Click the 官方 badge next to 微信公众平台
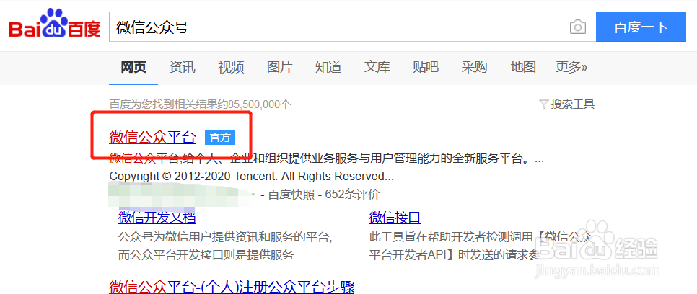The height and width of the screenshot is (294, 697). (x=220, y=138)
